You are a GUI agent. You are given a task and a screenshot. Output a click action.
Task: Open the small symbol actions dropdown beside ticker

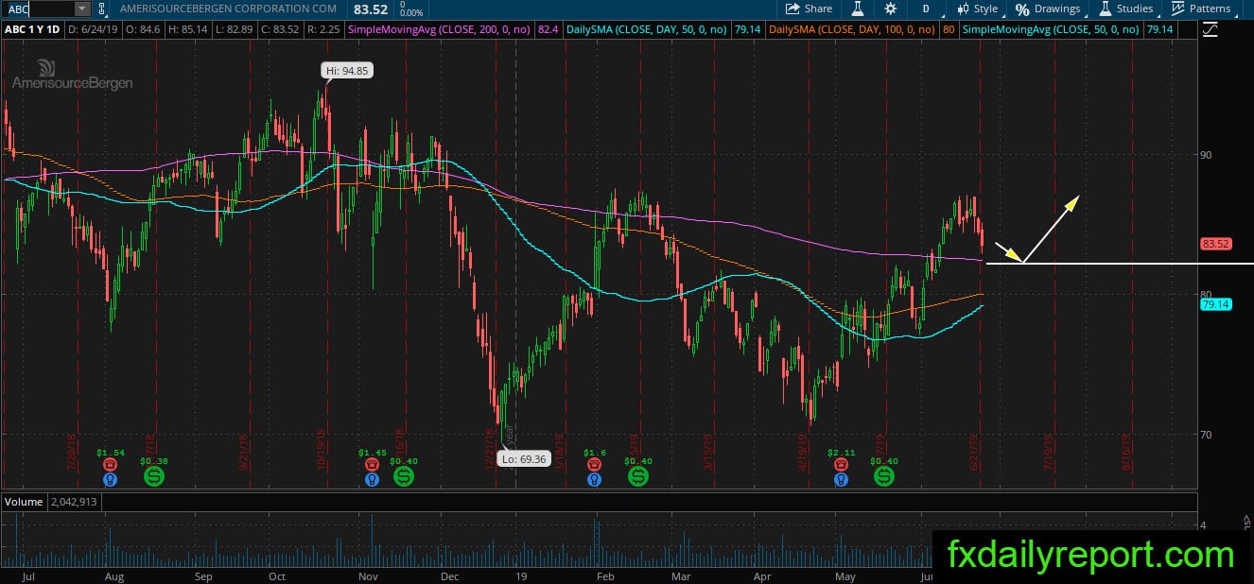point(104,9)
